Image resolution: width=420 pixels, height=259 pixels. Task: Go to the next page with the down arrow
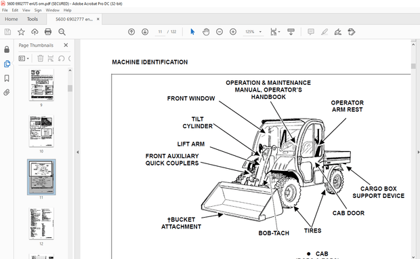coord(145,32)
